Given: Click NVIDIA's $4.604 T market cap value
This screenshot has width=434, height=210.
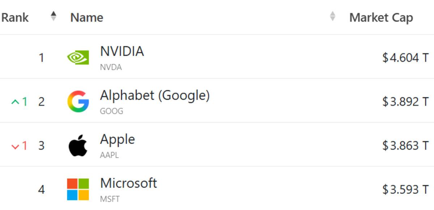Looking at the screenshot, I should point(405,57).
